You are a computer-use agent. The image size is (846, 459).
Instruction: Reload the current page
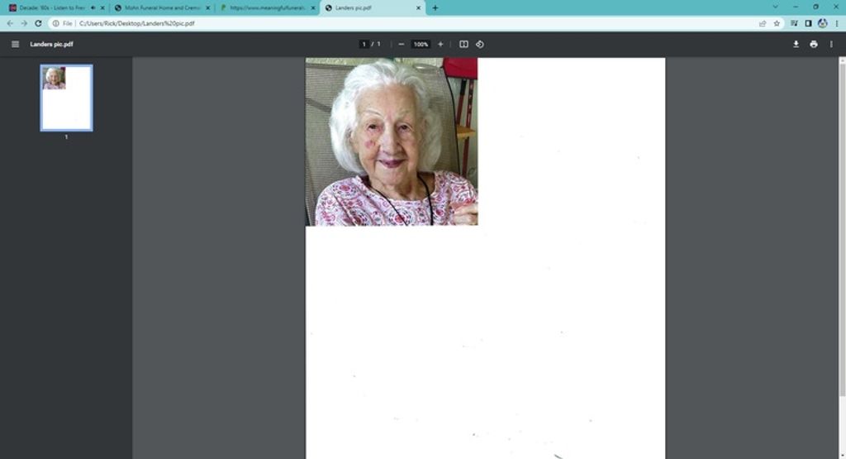pyautogui.click(x=38, y=23)
